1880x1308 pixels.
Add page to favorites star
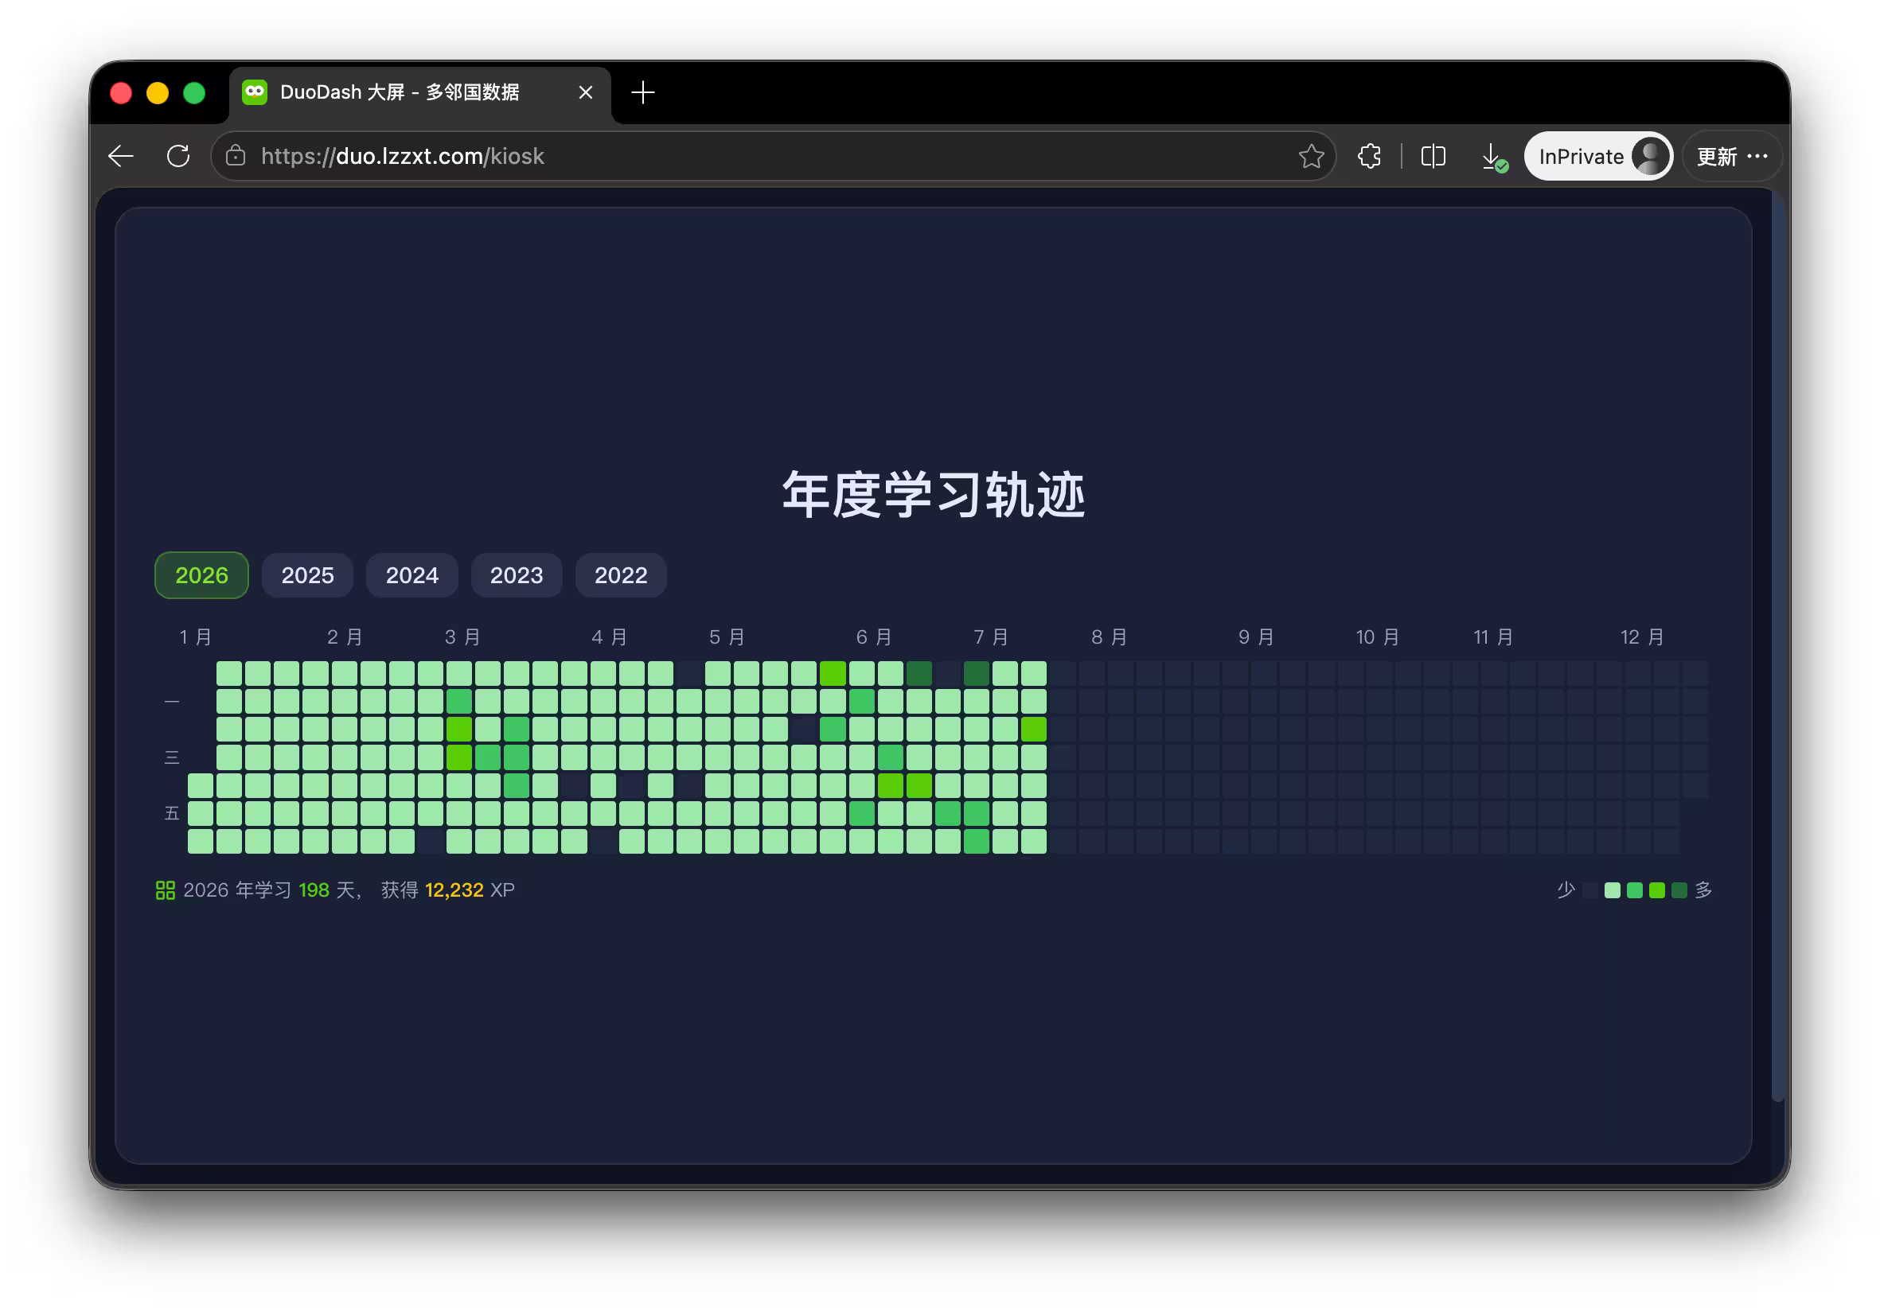pyautogui.click(x=1310, y=156)
